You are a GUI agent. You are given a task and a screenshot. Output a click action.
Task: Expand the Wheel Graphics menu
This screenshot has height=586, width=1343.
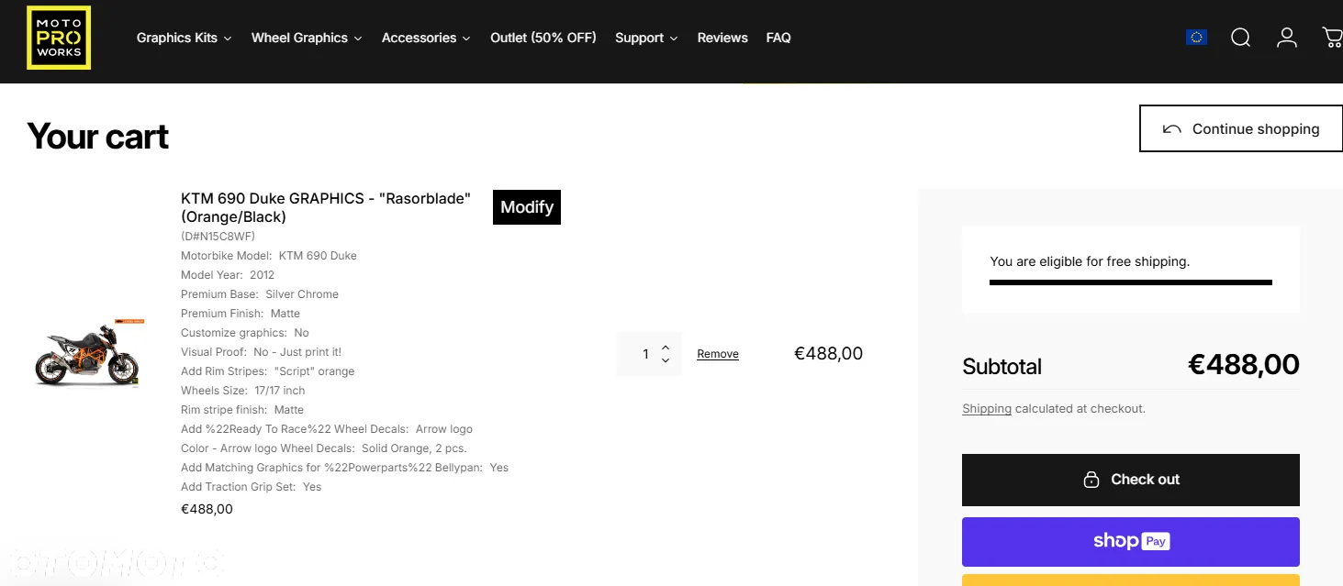pos(307,38)
